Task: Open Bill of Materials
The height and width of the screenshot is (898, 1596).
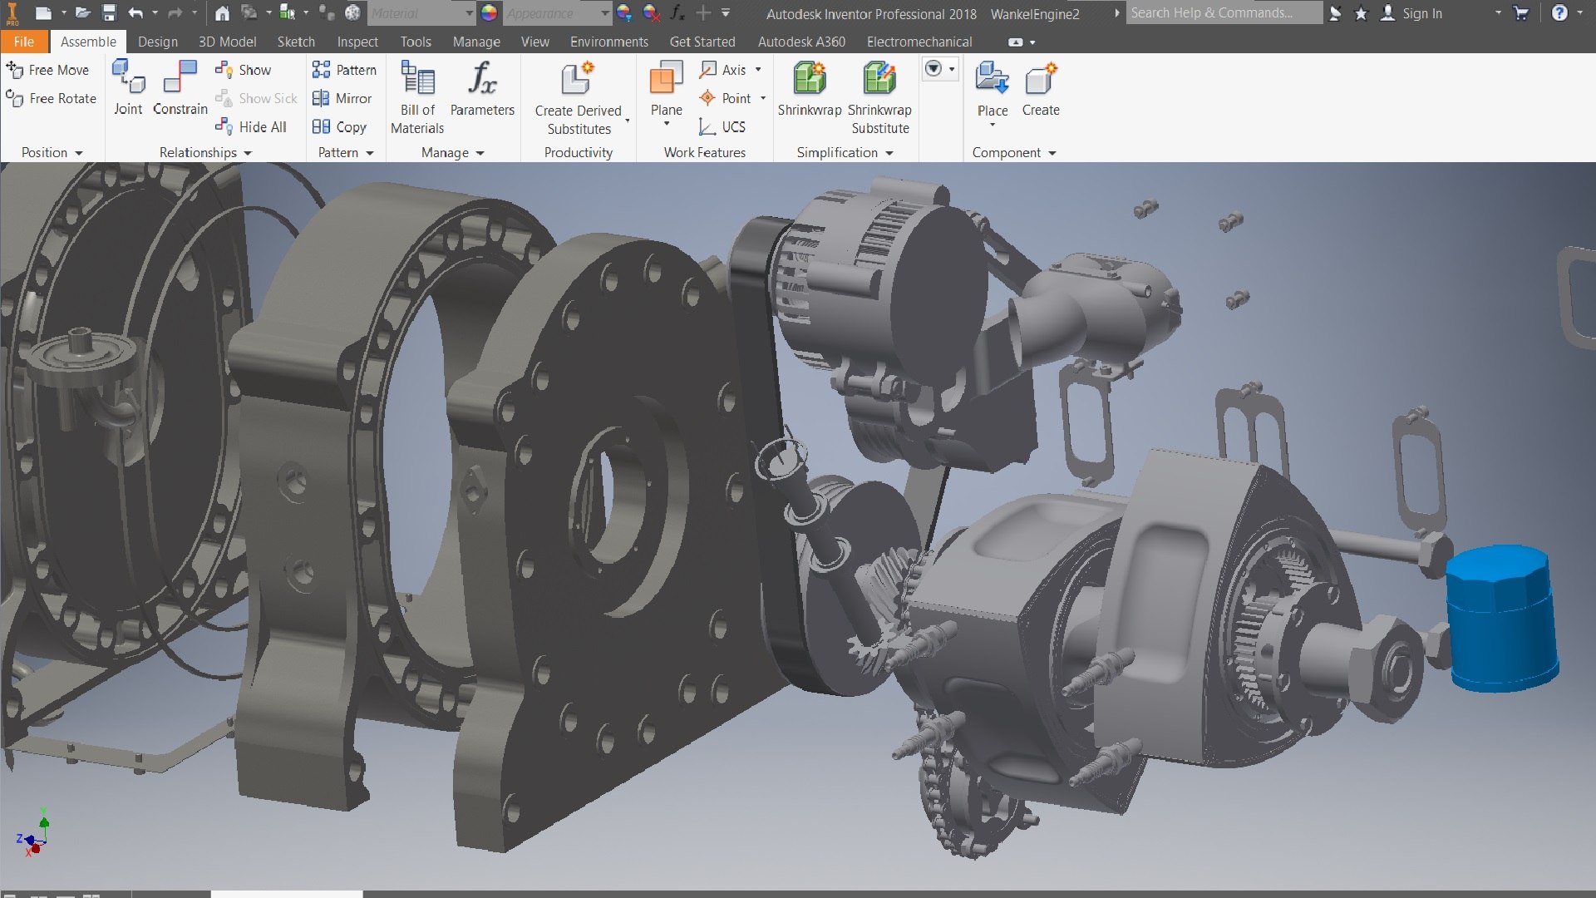Action: (417, 97)
